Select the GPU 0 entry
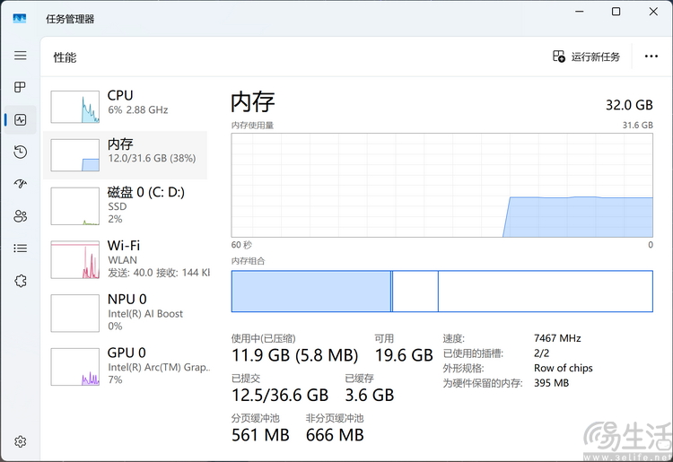 pos(126,367)
